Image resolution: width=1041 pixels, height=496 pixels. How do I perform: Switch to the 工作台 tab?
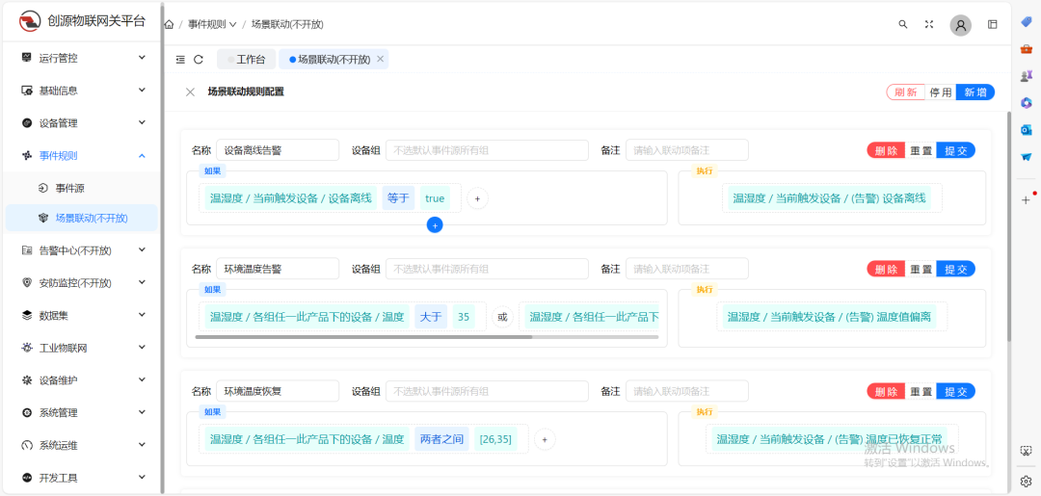click(x=247, y=59)
